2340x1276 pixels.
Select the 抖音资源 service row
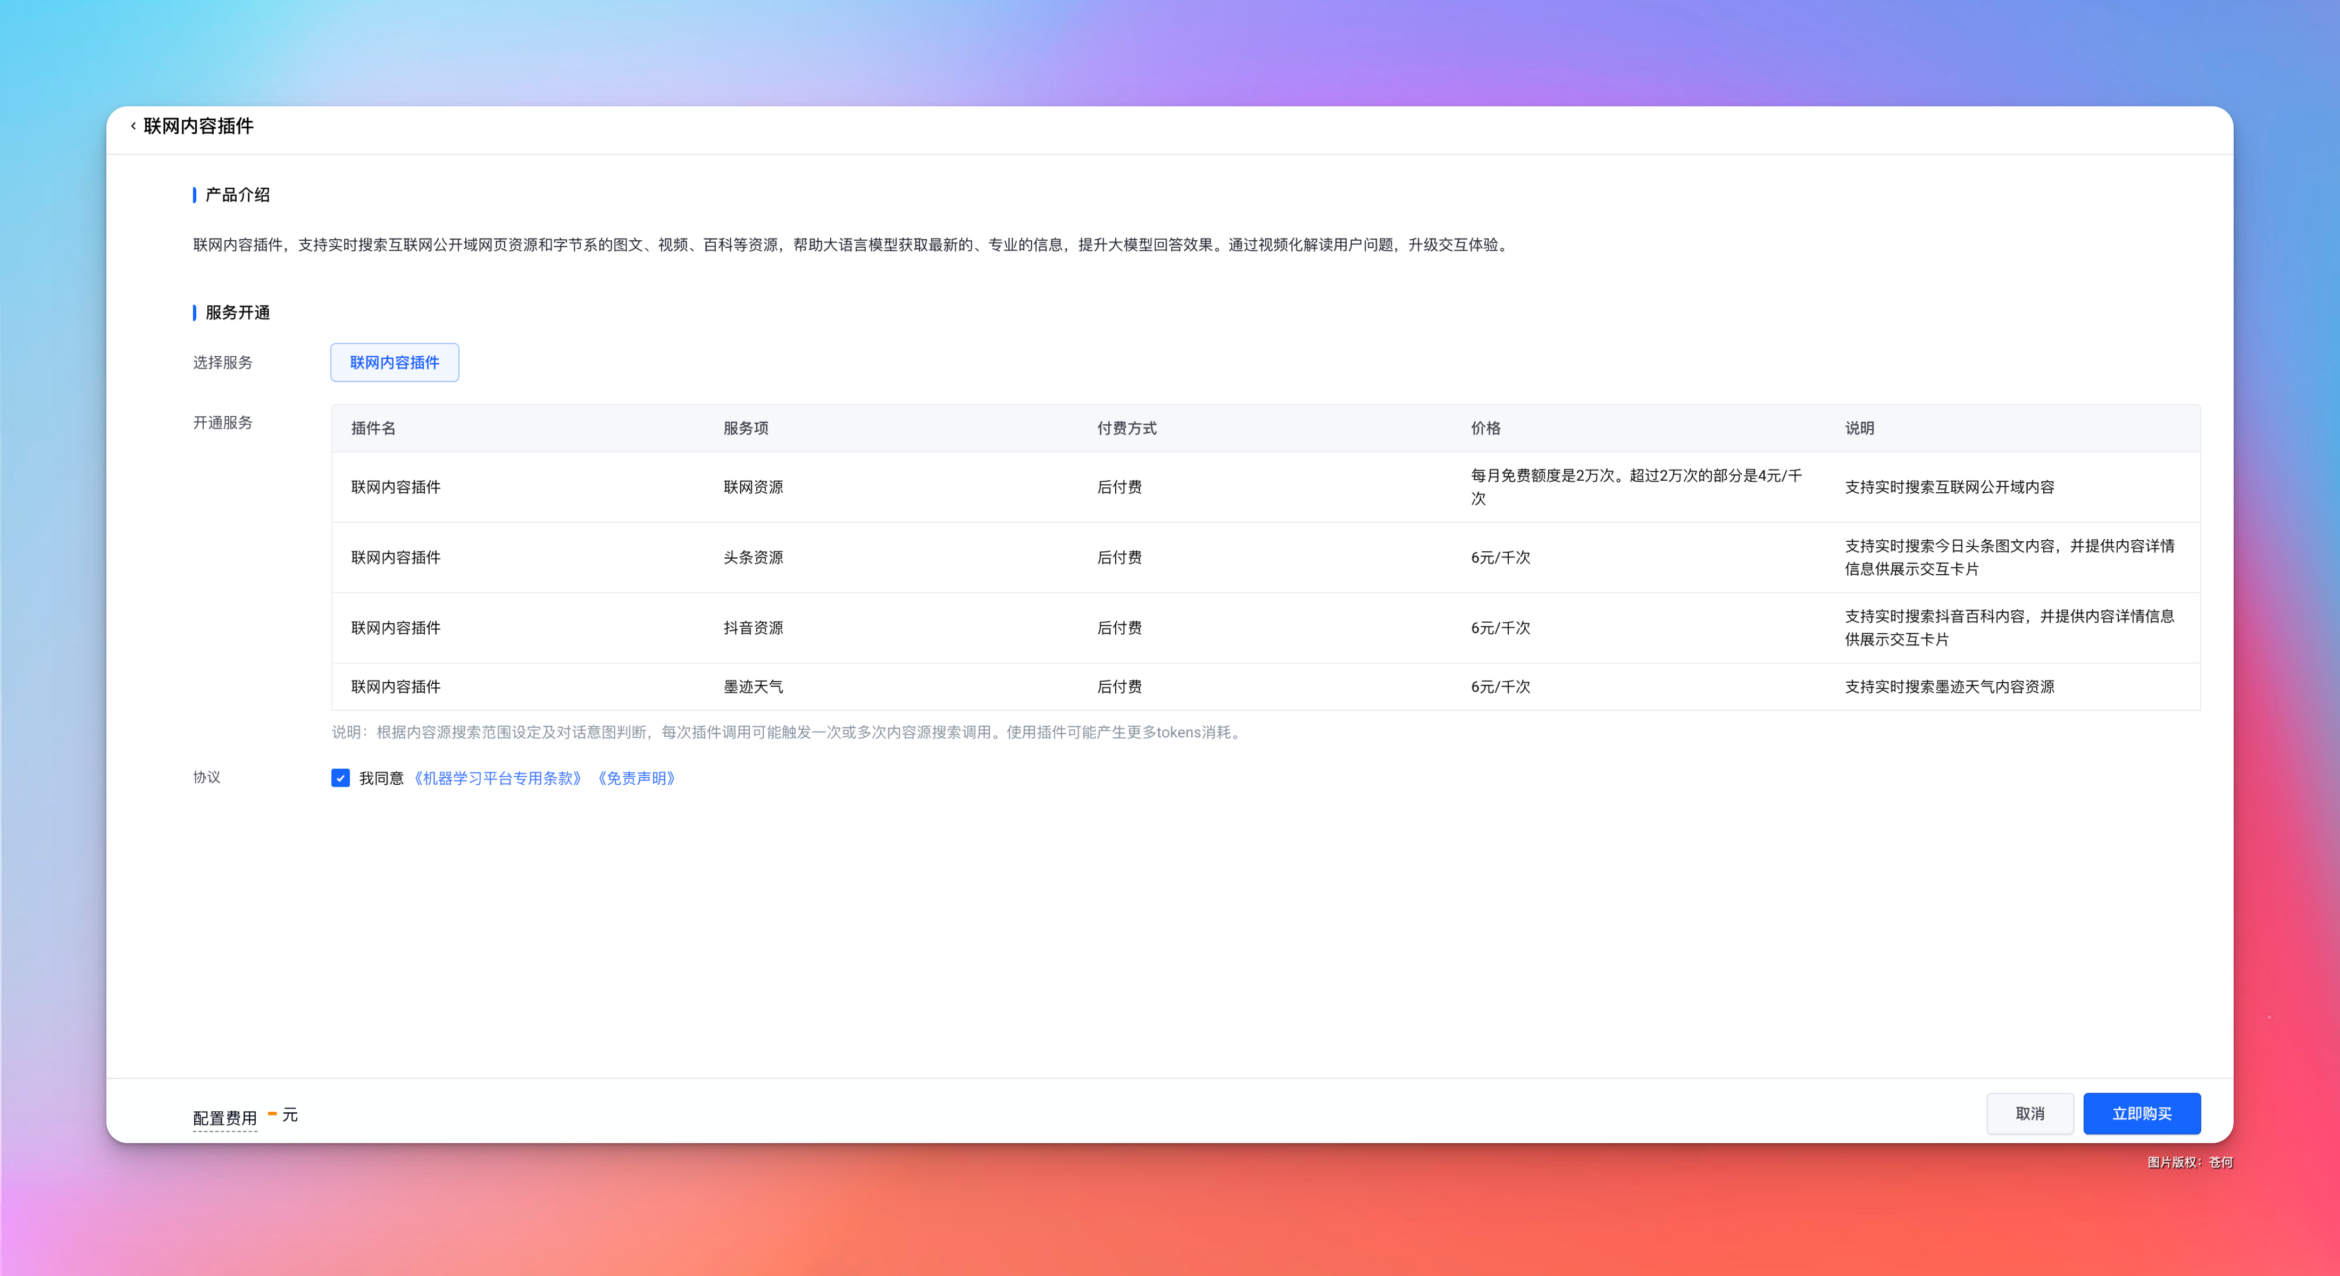coord(753,628)
